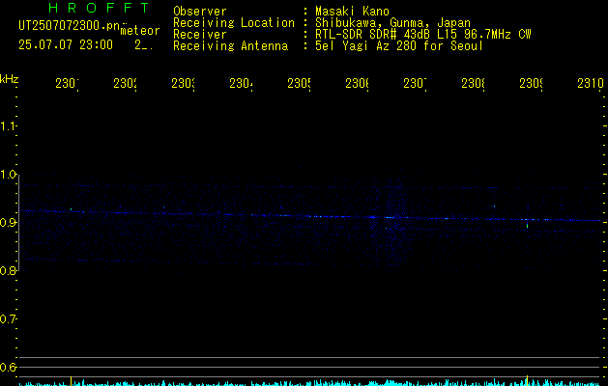Viewport: 608px width, 386px height.
Task: Click the 1.0 kHz frequency label
Action: tap(8, 175)
